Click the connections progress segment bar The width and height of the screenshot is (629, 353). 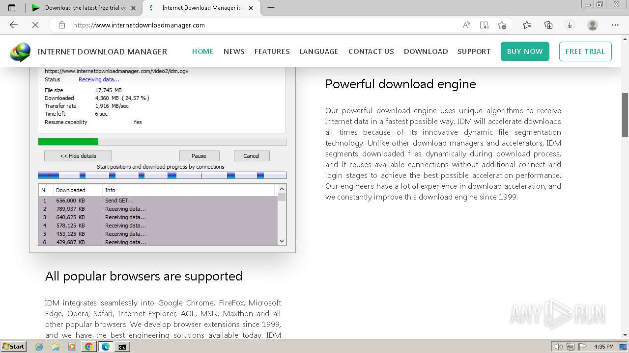(162, 175)
